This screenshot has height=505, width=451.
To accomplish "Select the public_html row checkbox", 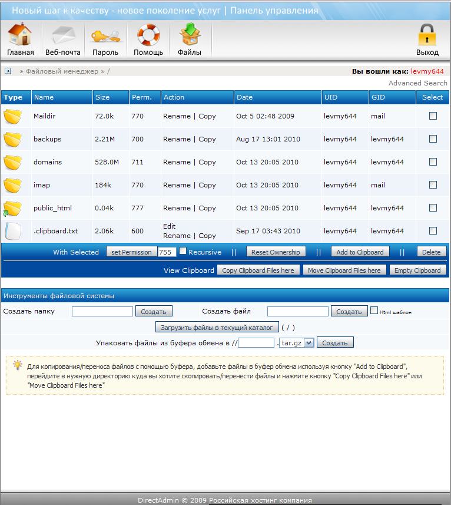I will click(x=433, y=208).
